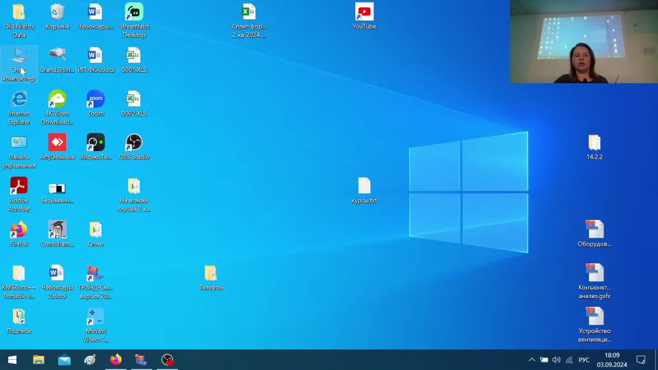Open the GrandSysIn shortcut

coord(57,61)
